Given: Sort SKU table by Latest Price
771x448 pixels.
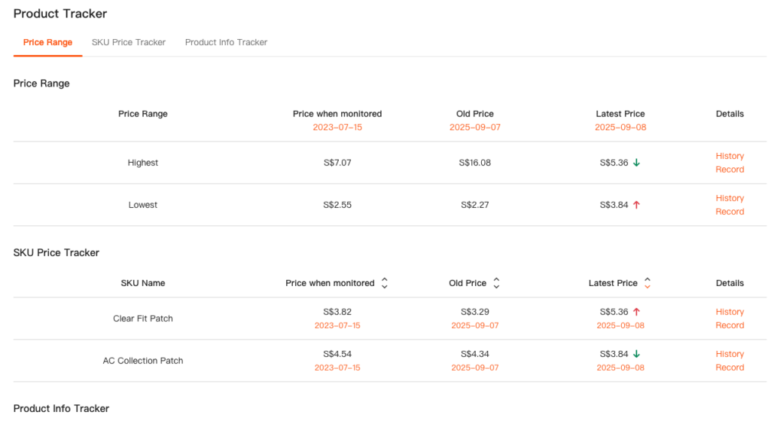Looking at the screenshot, I should point(648,283).
